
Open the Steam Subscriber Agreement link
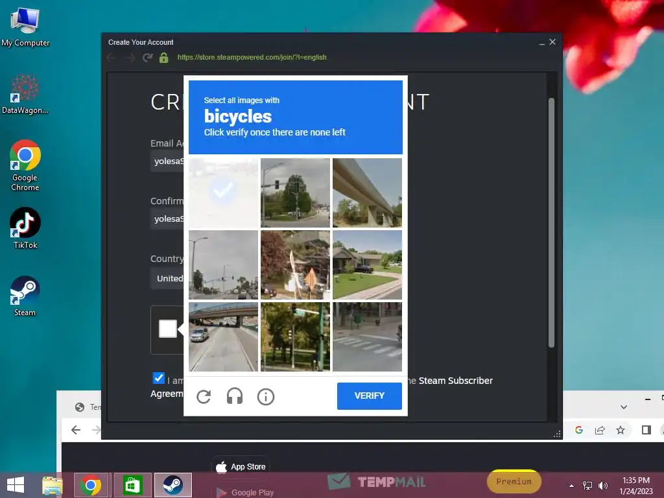(x=456, y=381)
